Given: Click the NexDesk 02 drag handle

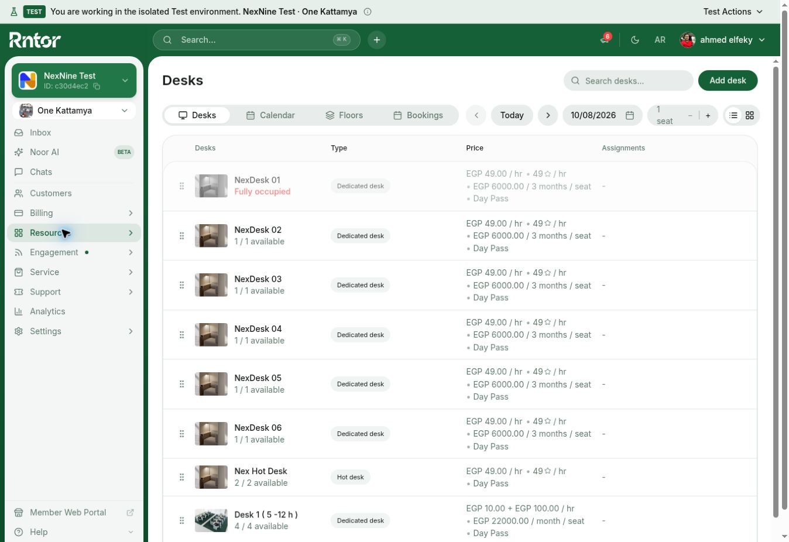Looking at the screenshot, I should pyautogui.click(x=181, y=236).
